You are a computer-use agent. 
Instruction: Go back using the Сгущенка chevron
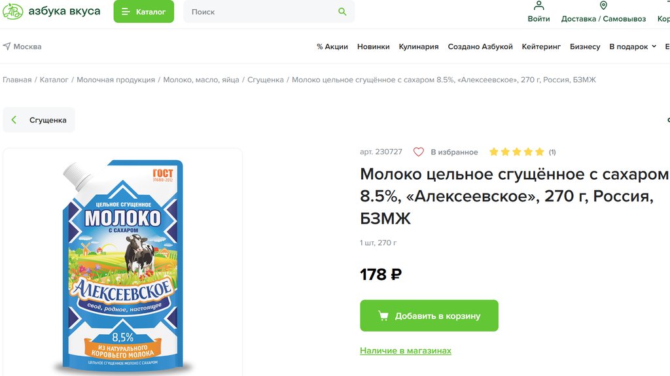[x=14, y=120]
